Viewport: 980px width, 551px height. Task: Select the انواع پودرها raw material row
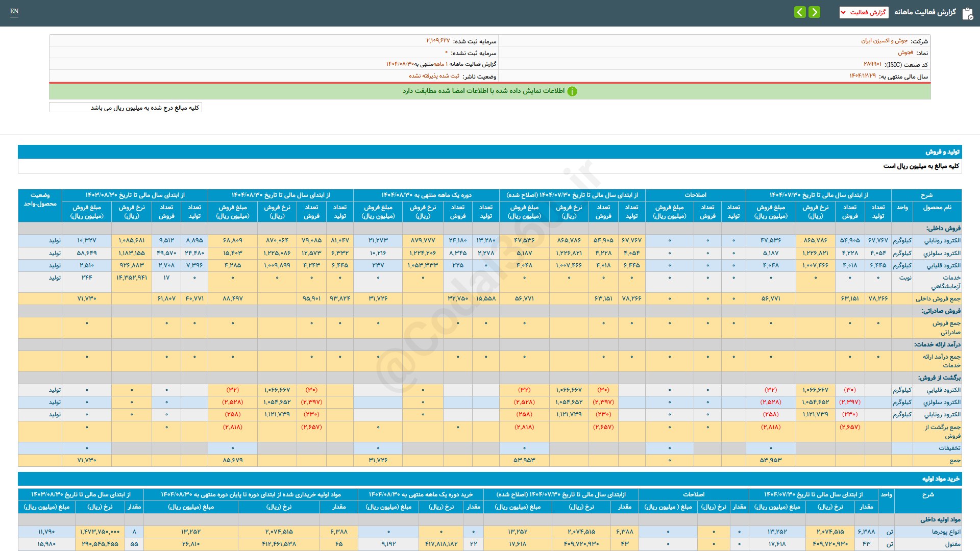tap(946, 532)
